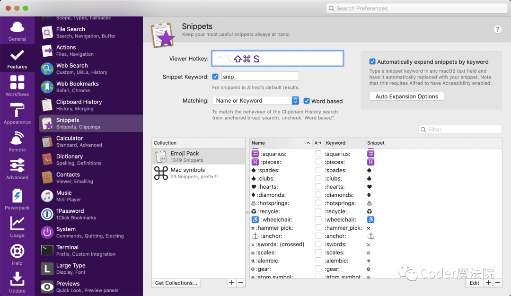Delete snippet with minus button
This screenshot has width=511, height=296.
tap(497, 283)
